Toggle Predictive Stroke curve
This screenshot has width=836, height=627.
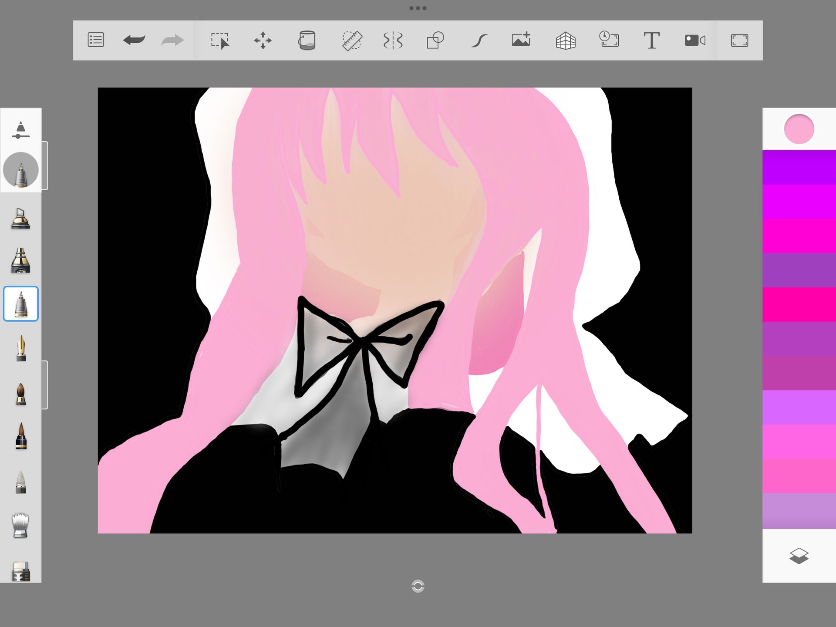coord(479,40)
